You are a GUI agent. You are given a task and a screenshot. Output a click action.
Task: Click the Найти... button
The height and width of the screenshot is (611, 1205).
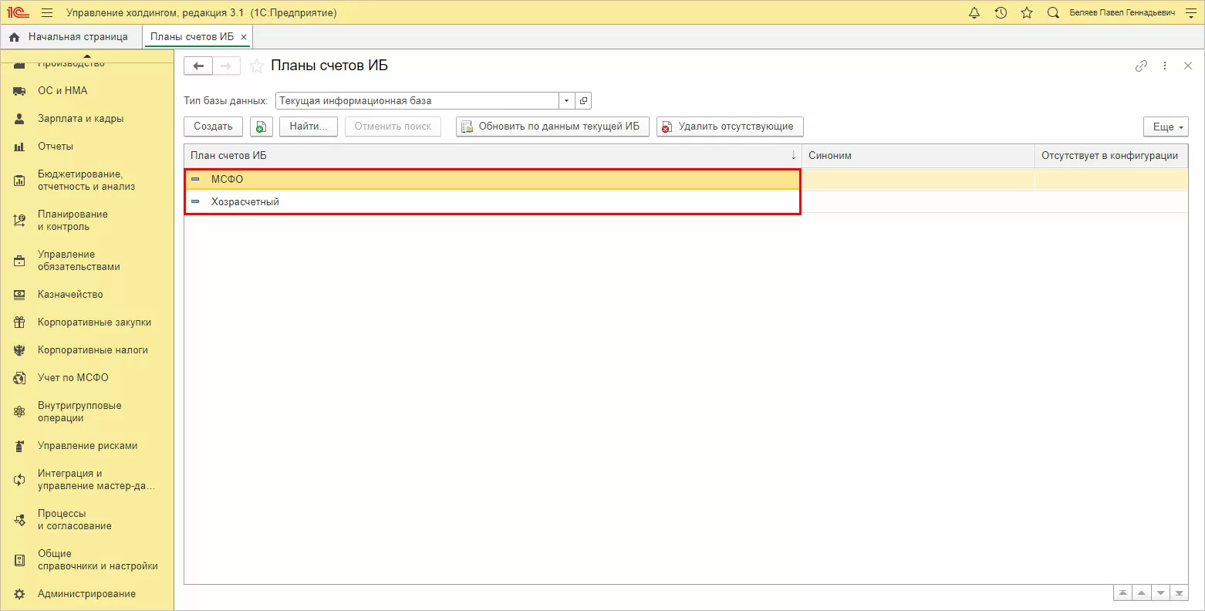309,127
